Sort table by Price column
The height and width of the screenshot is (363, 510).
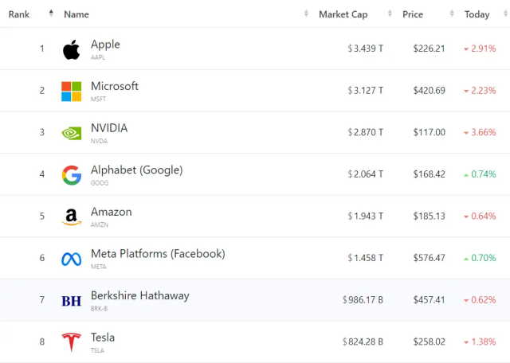413,14
